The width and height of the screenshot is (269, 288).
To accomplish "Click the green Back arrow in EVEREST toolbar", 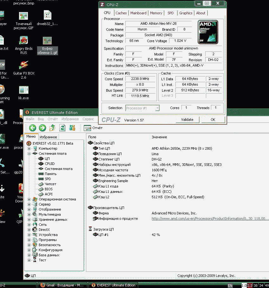I will pos(32,128).
